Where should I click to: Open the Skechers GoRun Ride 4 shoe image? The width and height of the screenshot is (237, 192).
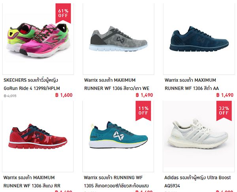(38, 39)
